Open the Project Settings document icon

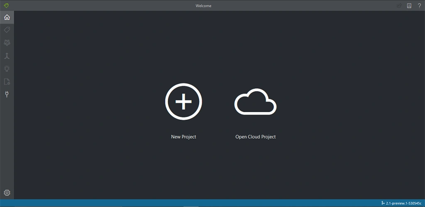(7, 82)
